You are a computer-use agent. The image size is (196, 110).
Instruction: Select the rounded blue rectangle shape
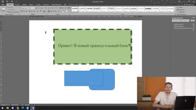[109, 79]
